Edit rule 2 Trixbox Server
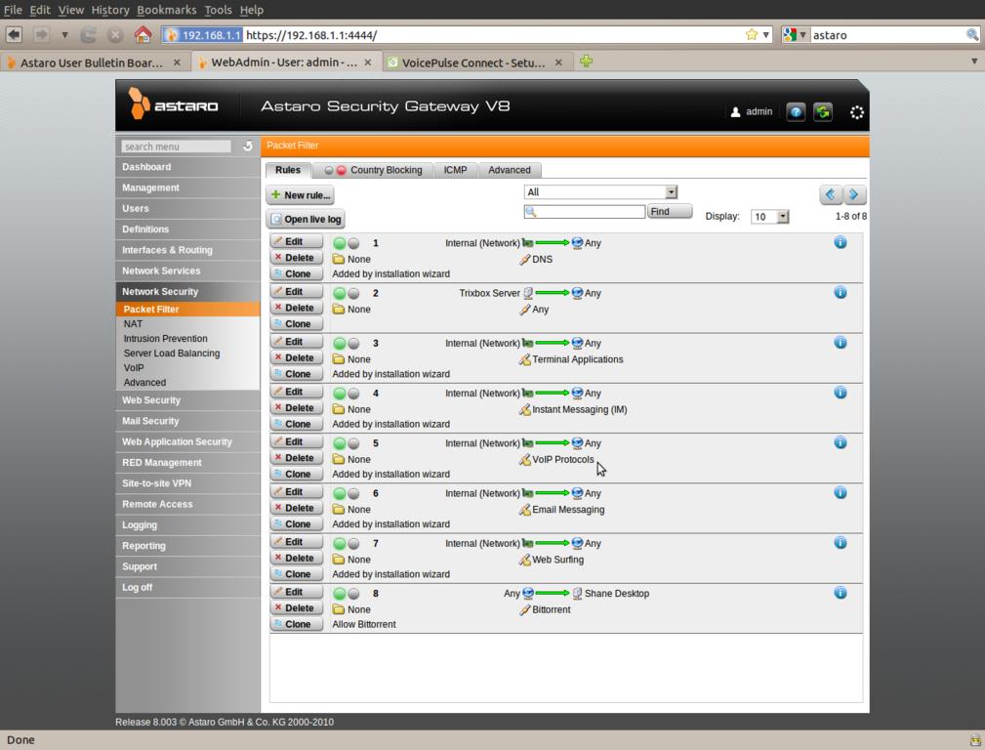The width and height of the screenshot is (985, 750). click(x=297, y=292)
